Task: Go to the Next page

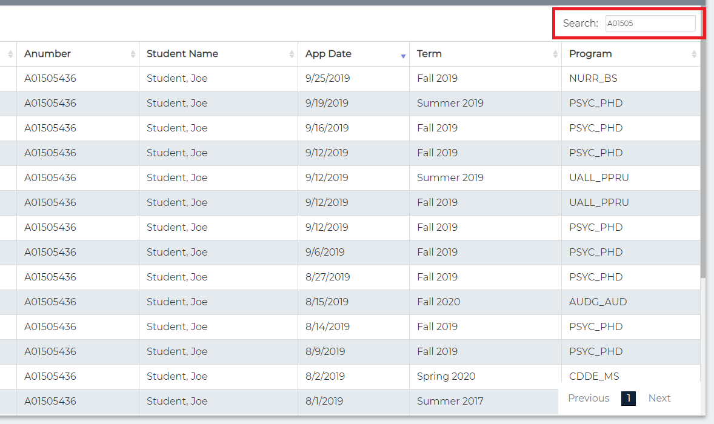Action: [x=659, y=398]
